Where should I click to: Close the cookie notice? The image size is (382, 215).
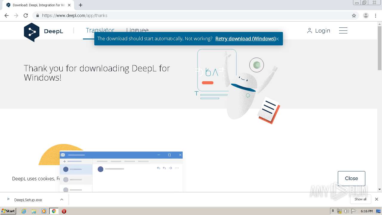pos(351,178)
